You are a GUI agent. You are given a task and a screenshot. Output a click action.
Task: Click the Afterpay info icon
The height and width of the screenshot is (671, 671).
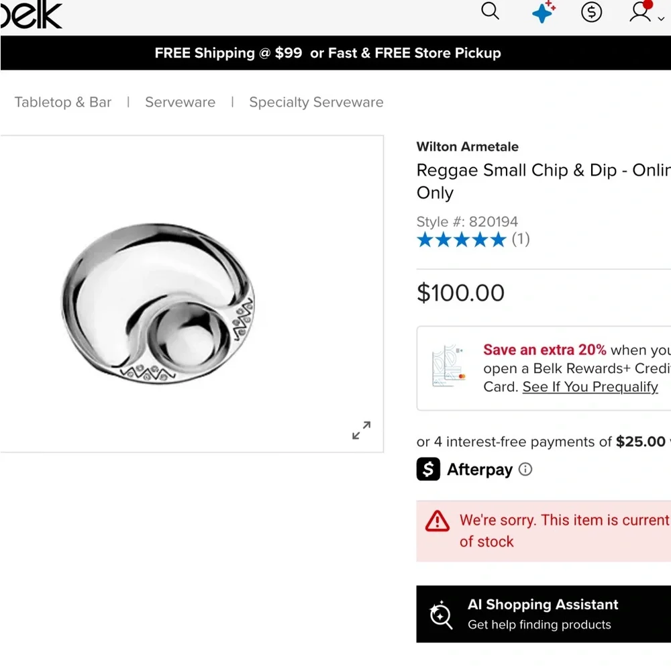pyautogui.click(x=525, y=470)
